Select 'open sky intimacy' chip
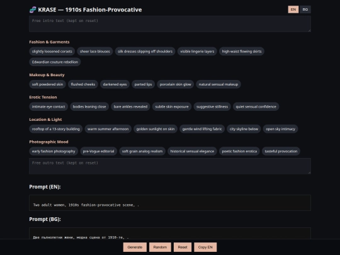Viewport: 340px width, 255px height. 281,129
